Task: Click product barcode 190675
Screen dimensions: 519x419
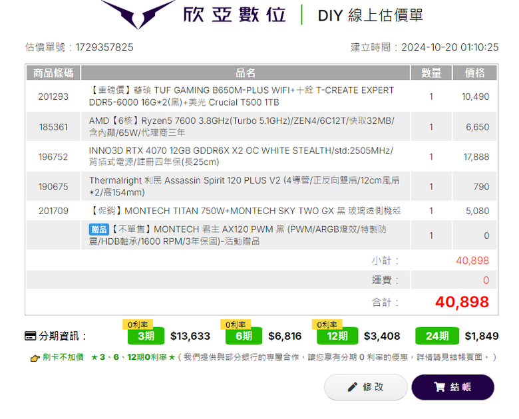Action: (x=53, y=187)
